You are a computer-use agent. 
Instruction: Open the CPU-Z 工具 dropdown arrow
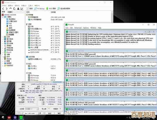click(44, 113)
